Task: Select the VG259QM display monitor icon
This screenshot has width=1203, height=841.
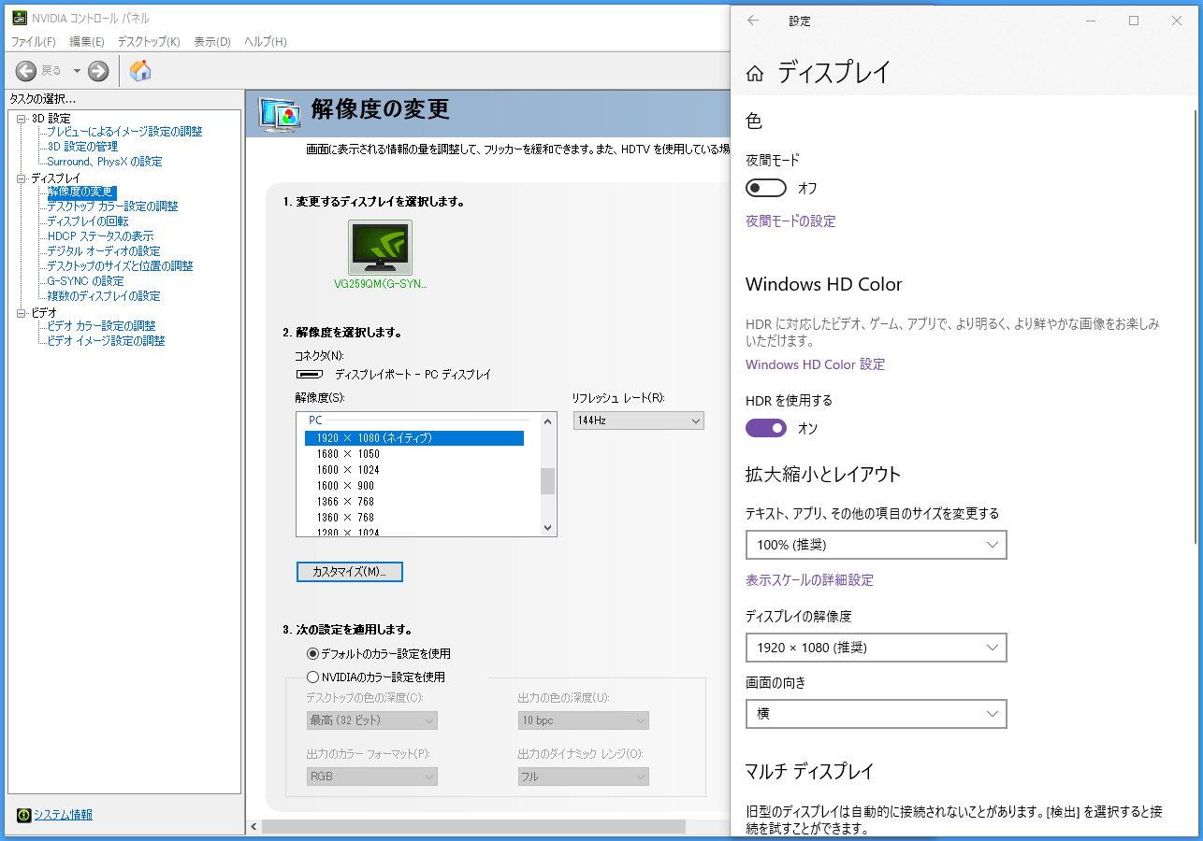Action: 380,248
